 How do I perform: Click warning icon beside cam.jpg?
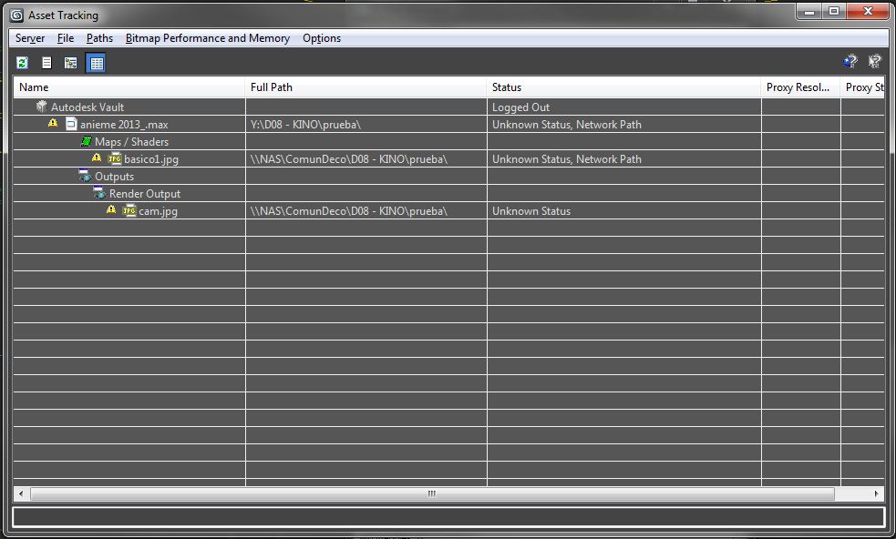111,209
